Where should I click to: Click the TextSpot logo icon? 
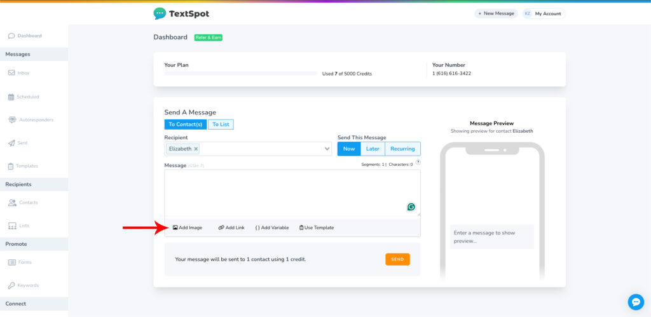(x=160, y=14)
